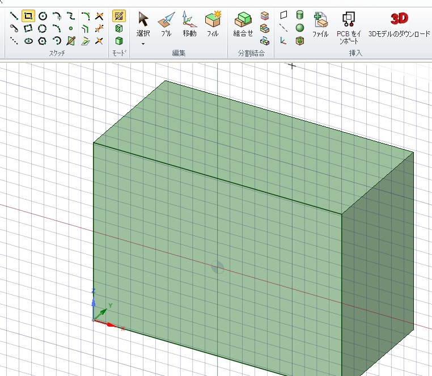432x376 pixels.
Task: Select the Offset Curve tool
Action: click(86, 28)
